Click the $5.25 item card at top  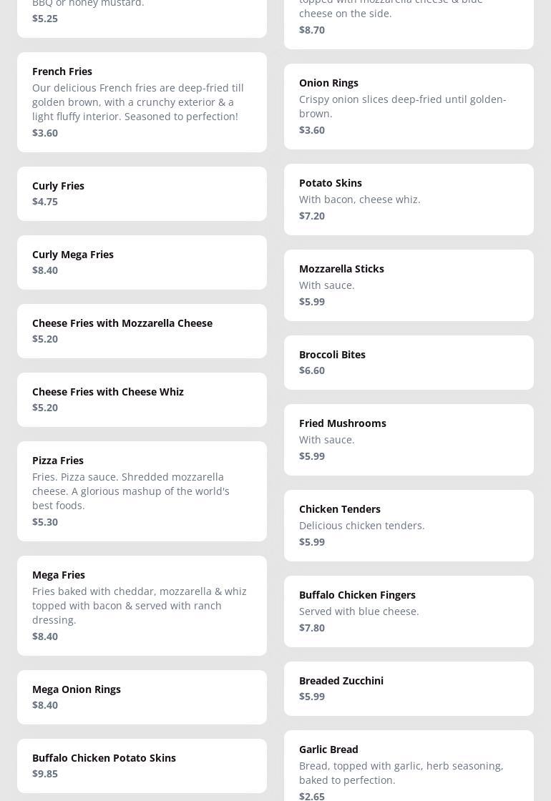click(x=142, y=19)
